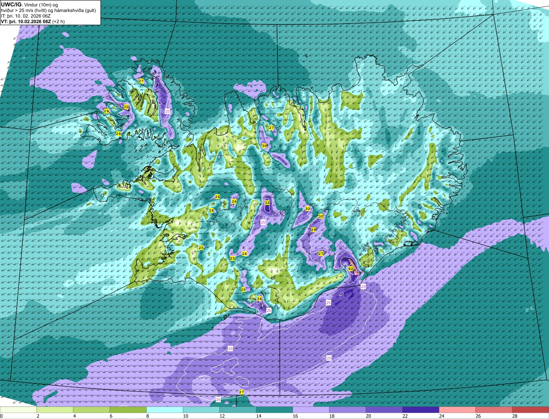Click the '28' tick label on the color scale
Viewport: 549px width, 419px height.
pos(514,416)
